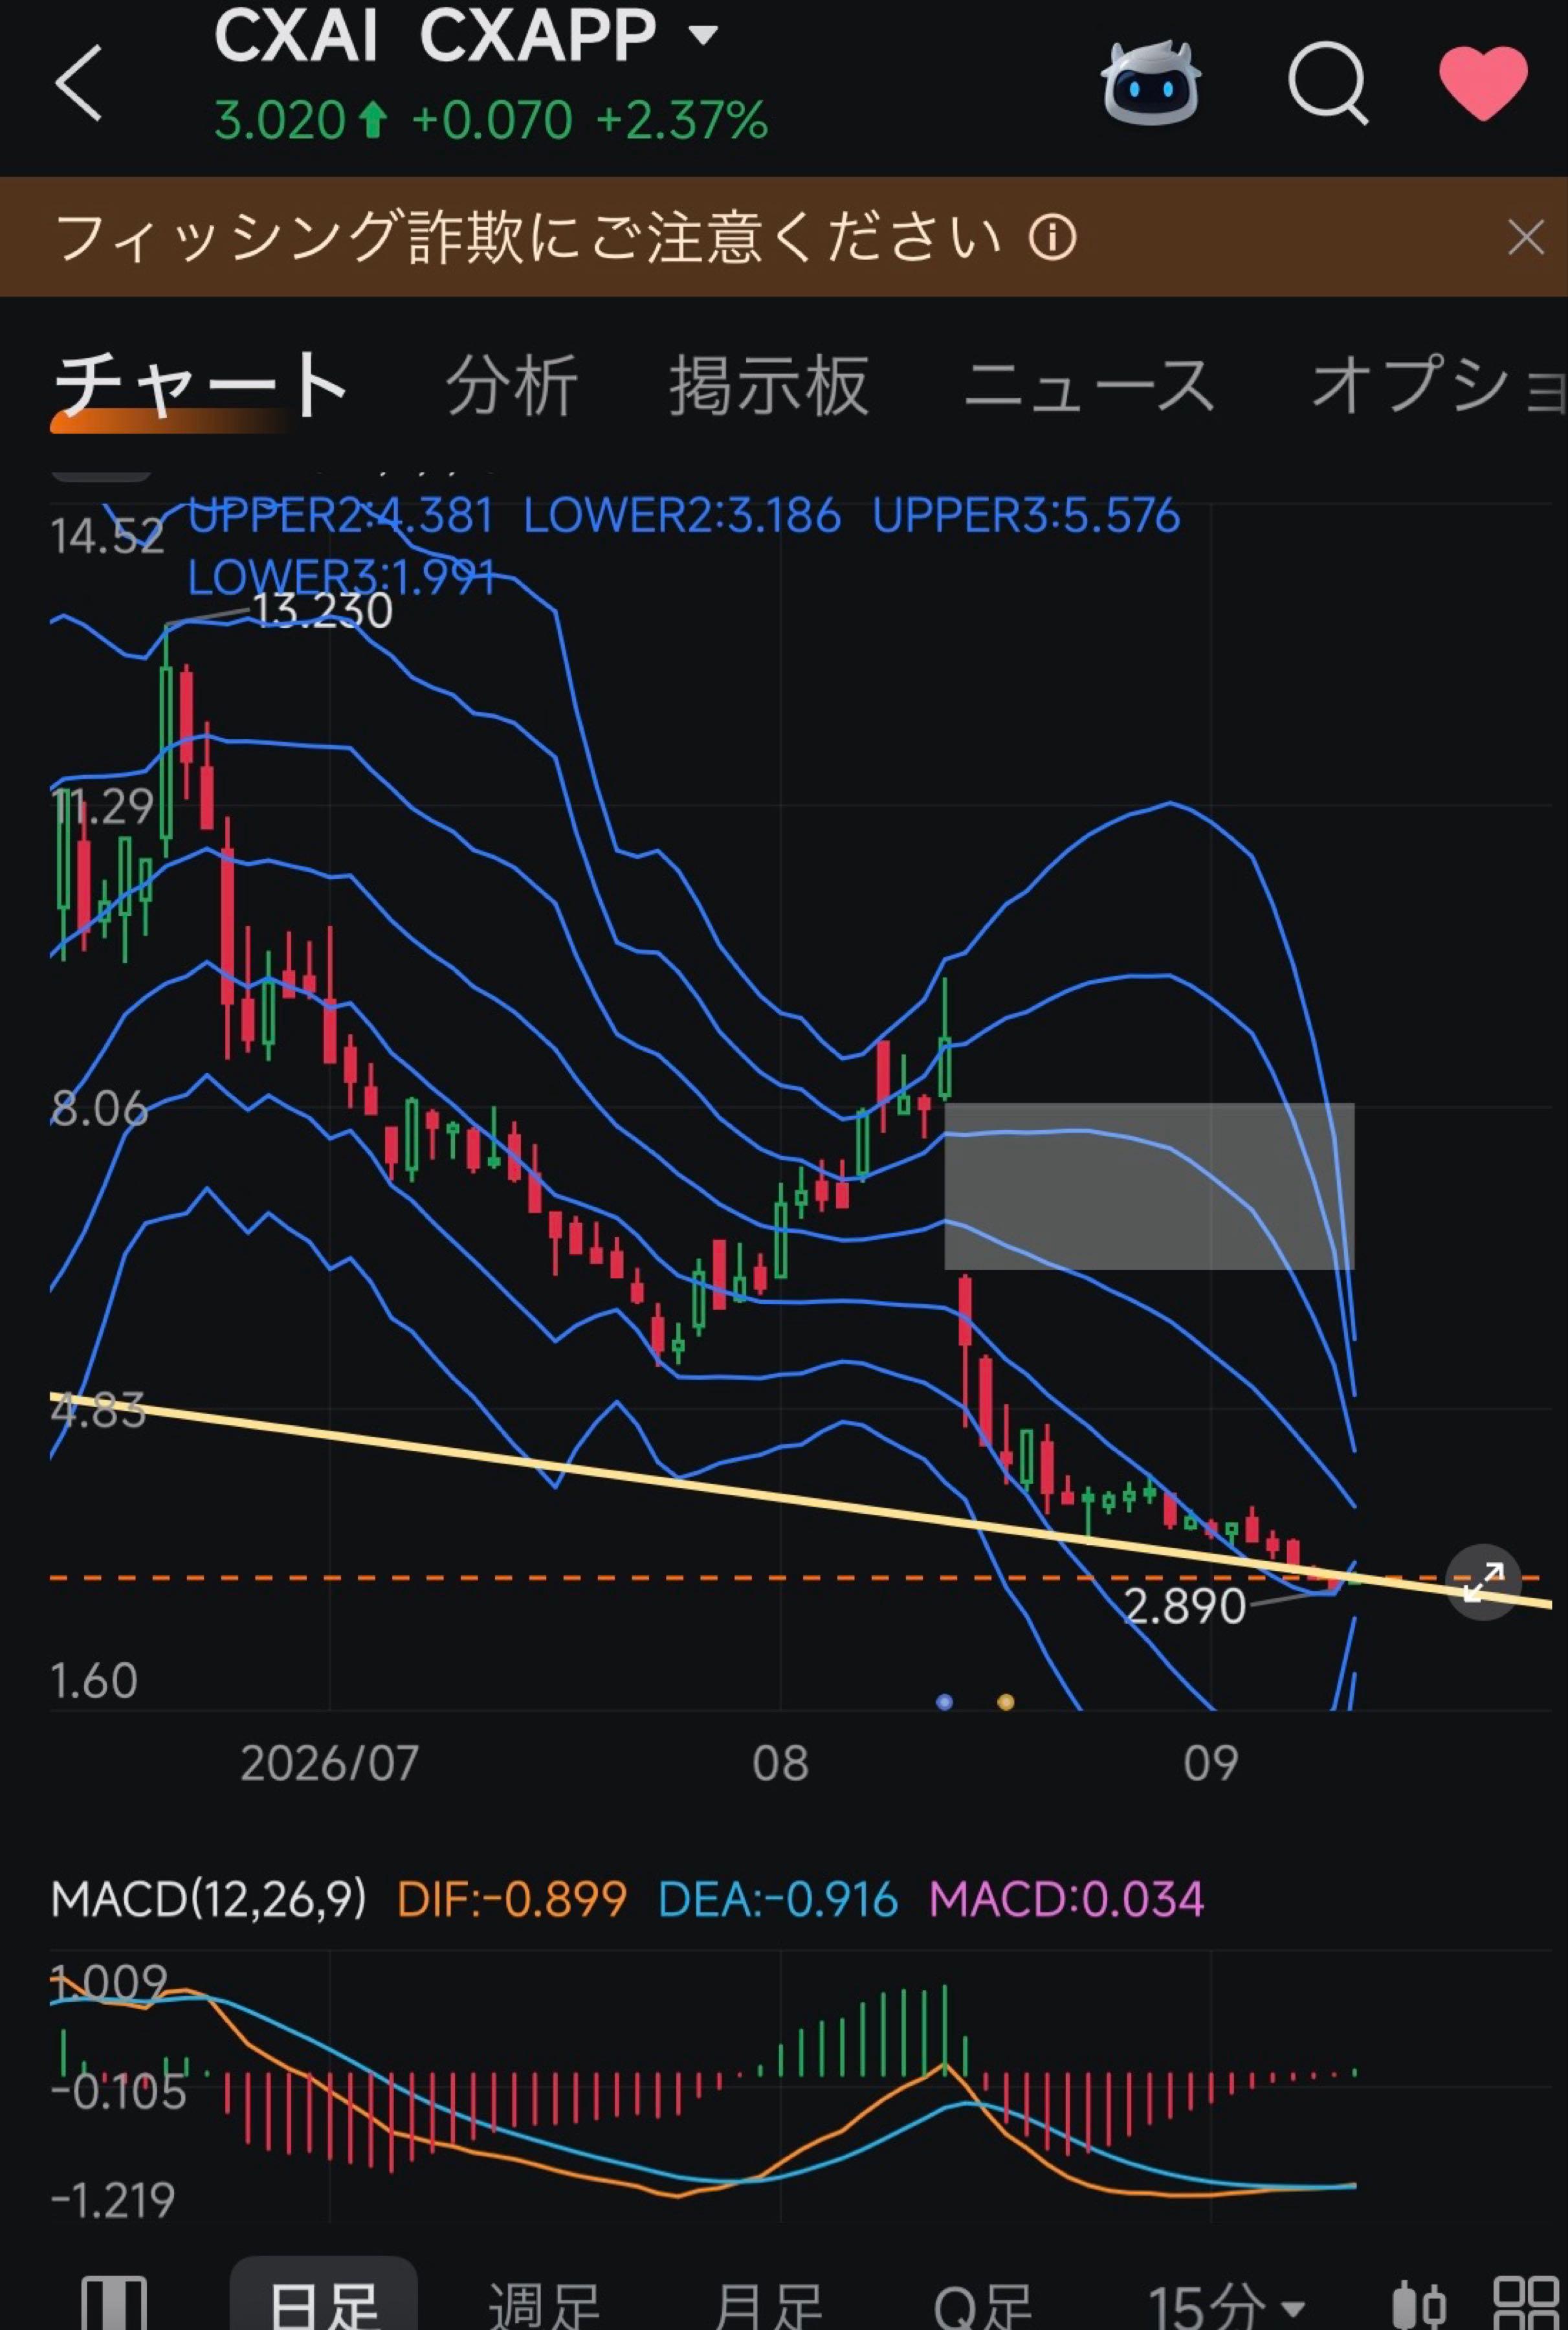1568x2330 pixels.
Task: Tap the LOWER2:3.186 indicator value
Action: point(682,516)
